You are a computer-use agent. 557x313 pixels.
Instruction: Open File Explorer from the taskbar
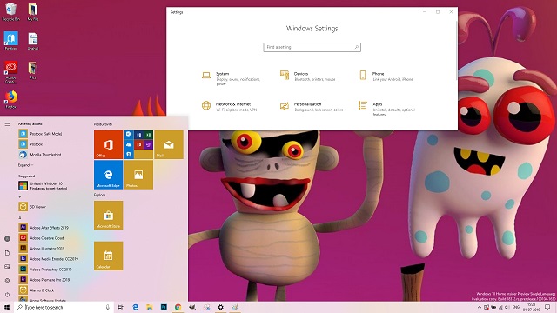pyautogui.click(x=150, y=307)
